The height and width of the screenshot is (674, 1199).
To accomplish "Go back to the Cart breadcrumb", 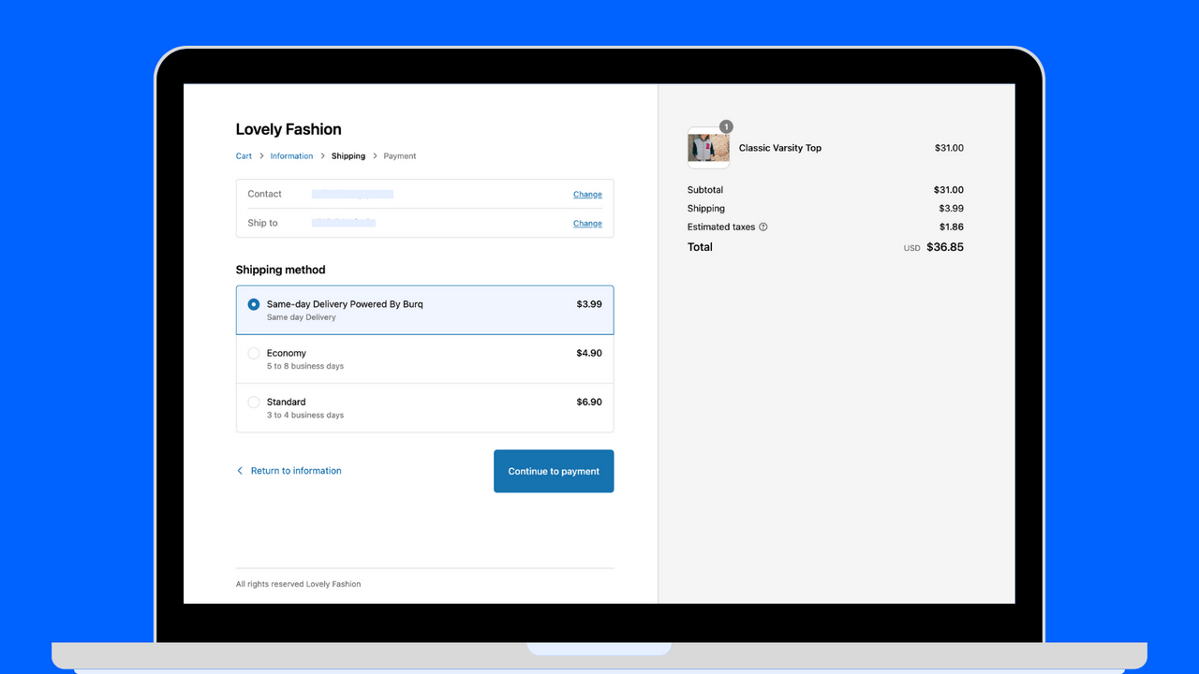I will (244, 155).
